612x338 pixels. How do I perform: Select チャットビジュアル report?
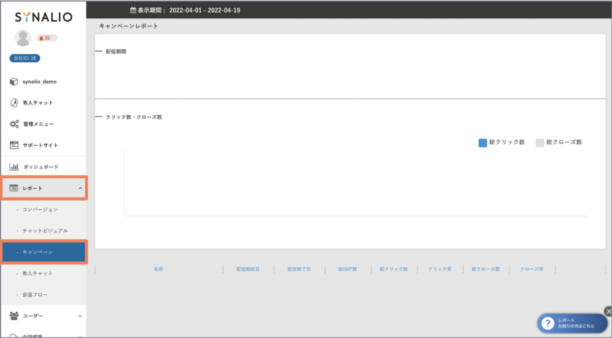(x=45, y=230)
